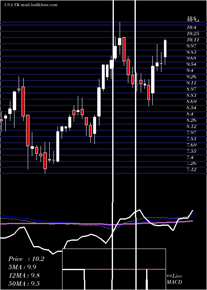Click the 7.97 price axis label
Viewport: 207px width, 290px height.
tap(191, 133)
